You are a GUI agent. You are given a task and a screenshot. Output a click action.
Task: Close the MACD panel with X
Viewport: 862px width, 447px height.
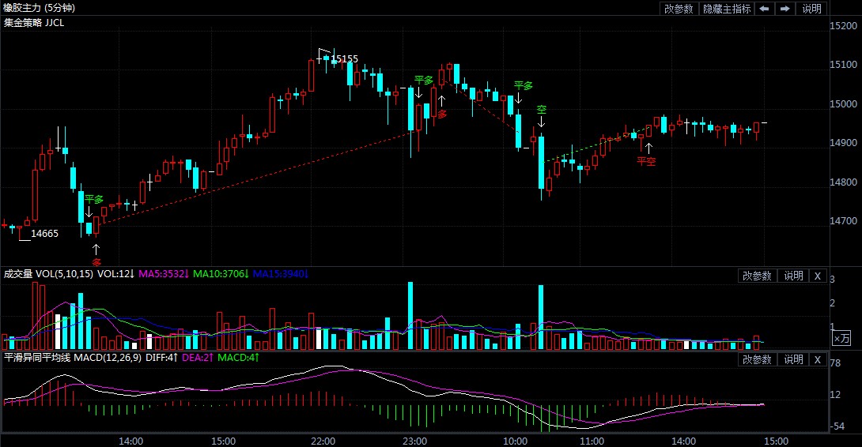(818, 359)
